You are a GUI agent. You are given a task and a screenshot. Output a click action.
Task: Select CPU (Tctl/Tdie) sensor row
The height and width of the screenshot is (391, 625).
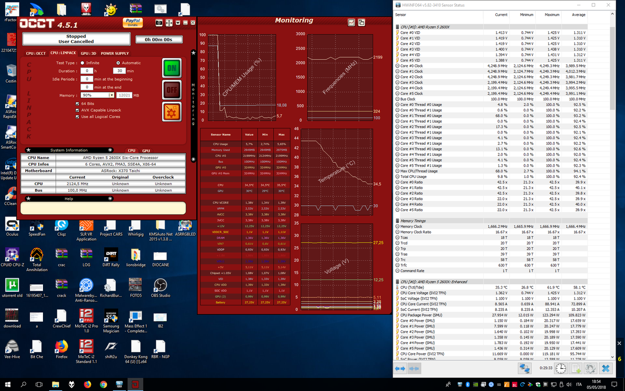tap(491, 287)
